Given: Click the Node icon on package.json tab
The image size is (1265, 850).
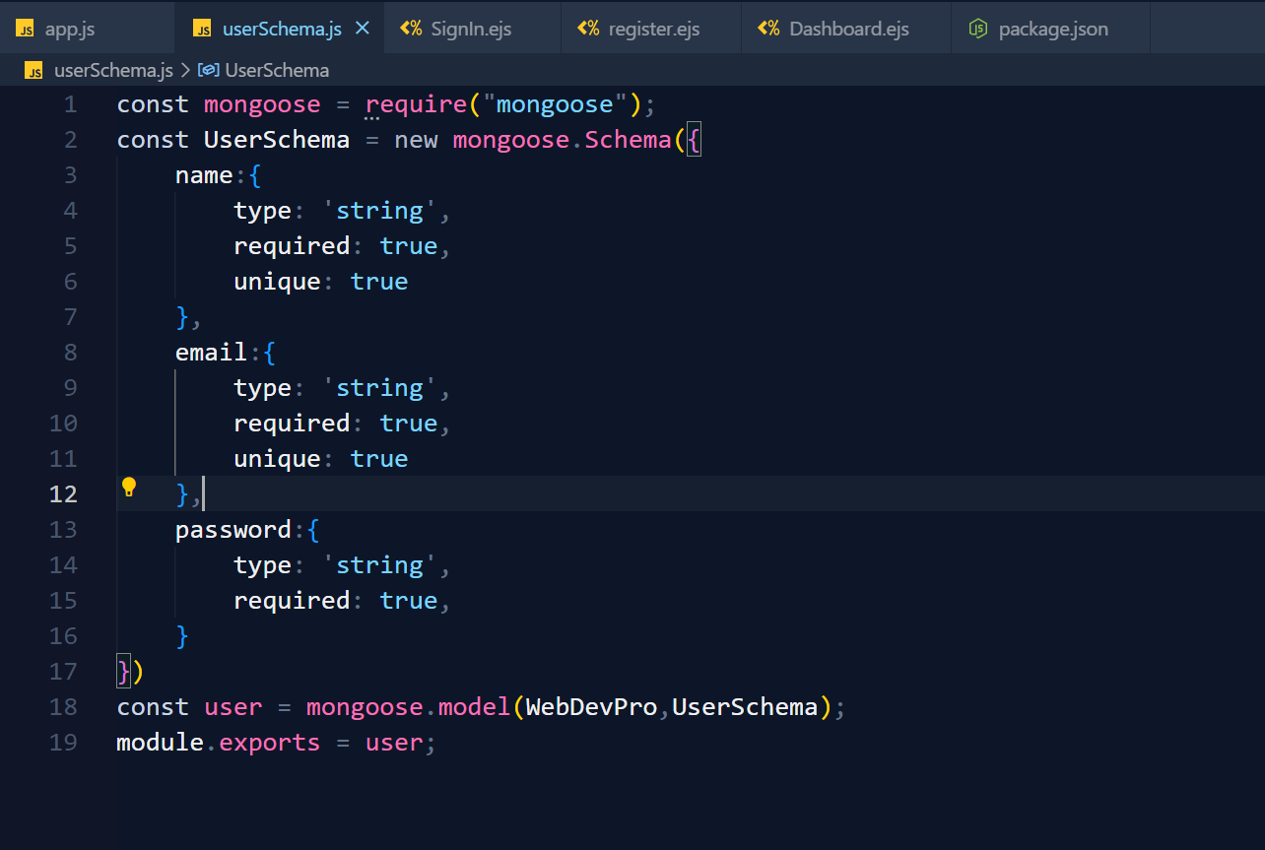Looking at the screenshot, I should coord(978,29).
